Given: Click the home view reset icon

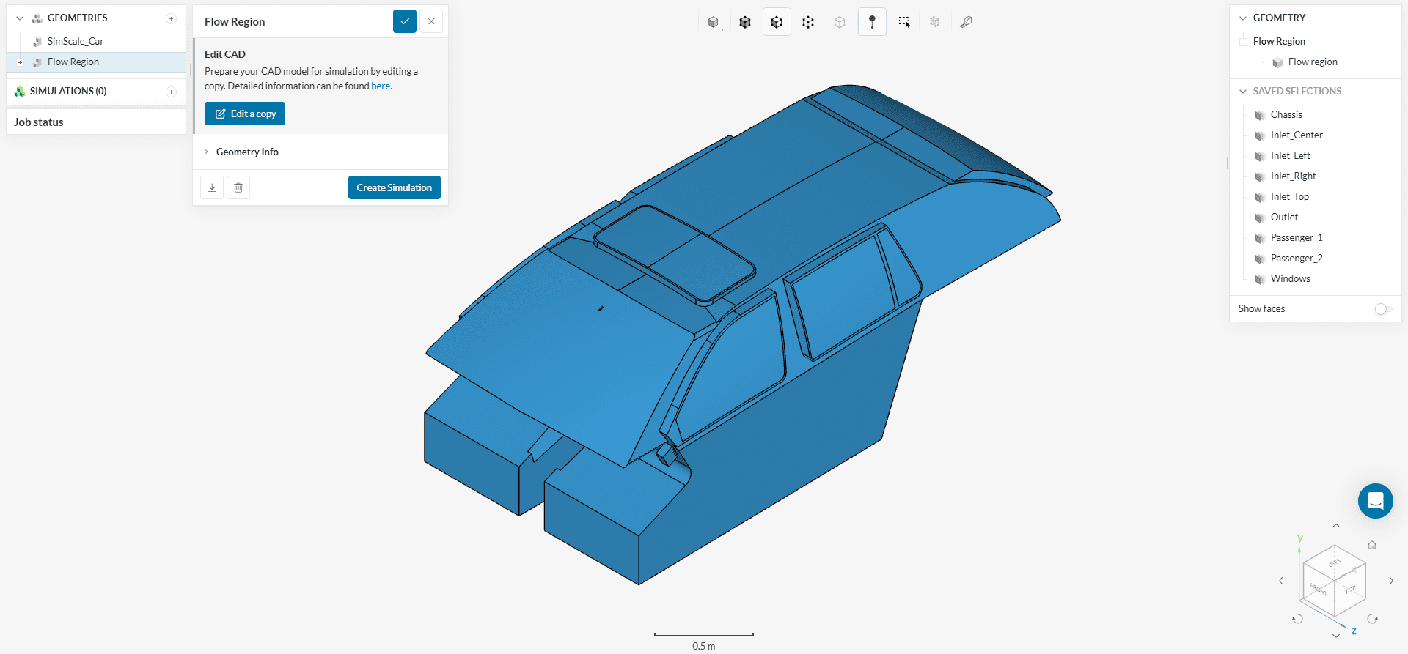Looking at the screenshot, I should [1371, 545].
